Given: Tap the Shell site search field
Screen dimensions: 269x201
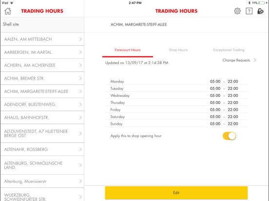Looking at the screenshot, I should click(42, 24).
